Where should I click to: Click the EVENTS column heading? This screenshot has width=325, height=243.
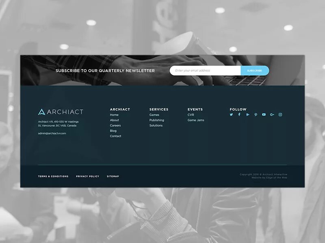pyautogui.click(x=195, y=109)
